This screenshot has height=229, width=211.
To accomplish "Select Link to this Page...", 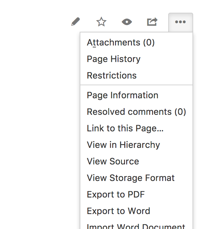I will pos(136,128).
